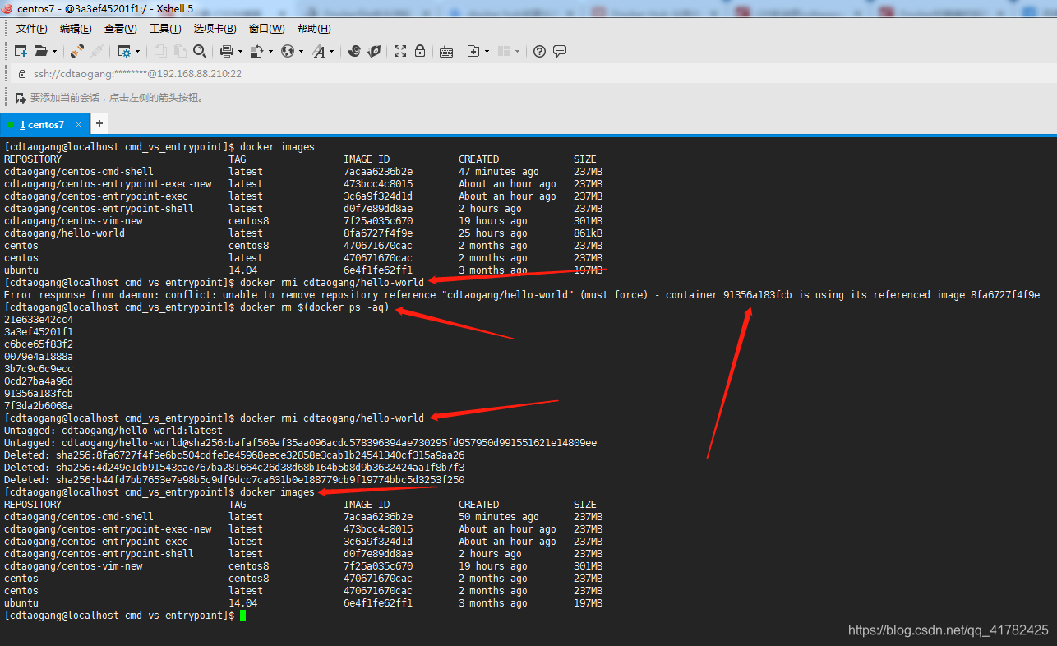Click the lock screen padlock icon
This screenshot has height=646, width=1057.
click(420, 51)
